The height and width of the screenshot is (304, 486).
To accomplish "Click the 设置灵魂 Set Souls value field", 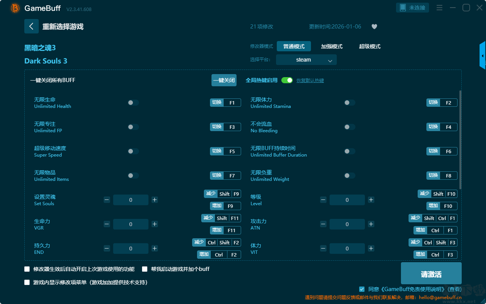I will (131, 200).
